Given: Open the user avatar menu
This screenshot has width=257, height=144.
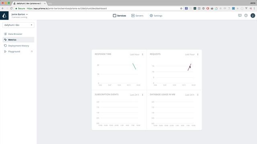Looking at the screenshot, I should [x=253, y=16].
